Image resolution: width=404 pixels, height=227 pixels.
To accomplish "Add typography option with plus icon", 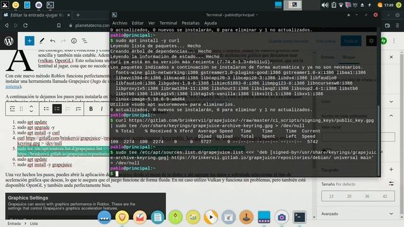I will coord(391,170).
